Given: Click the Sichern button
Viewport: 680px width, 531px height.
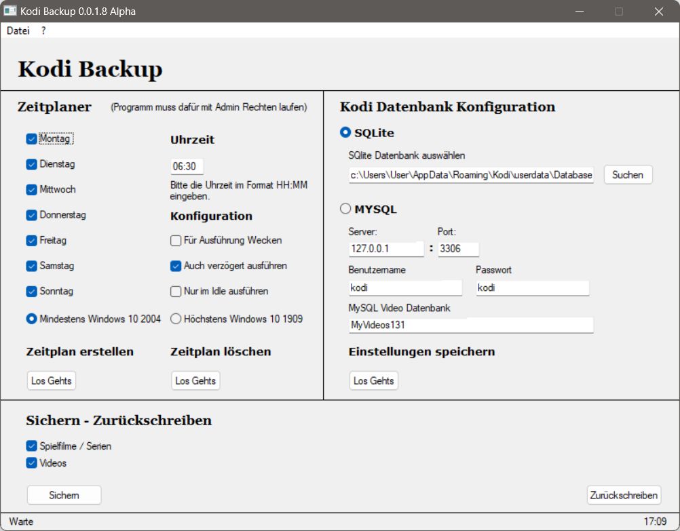Looking at the screenshot, I should tap(64, 495).
